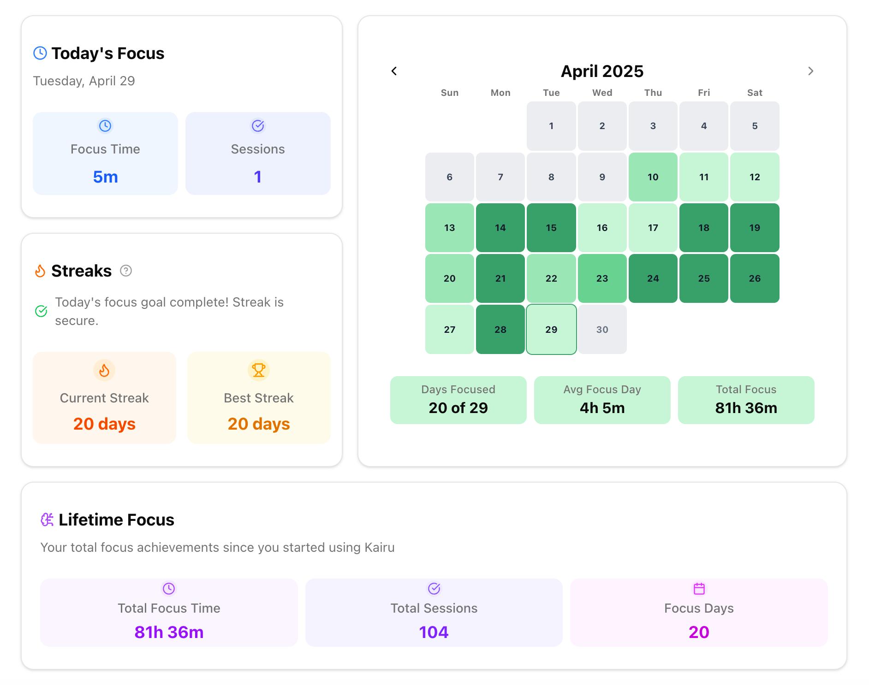Select April 30 on the calendar
Image resolution: width=869 pixels, height=685 pixels.
(602, 330)
